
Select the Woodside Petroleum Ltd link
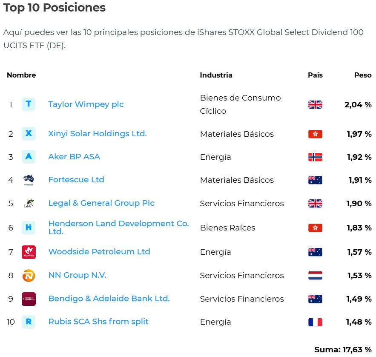(x=99, y=252)
